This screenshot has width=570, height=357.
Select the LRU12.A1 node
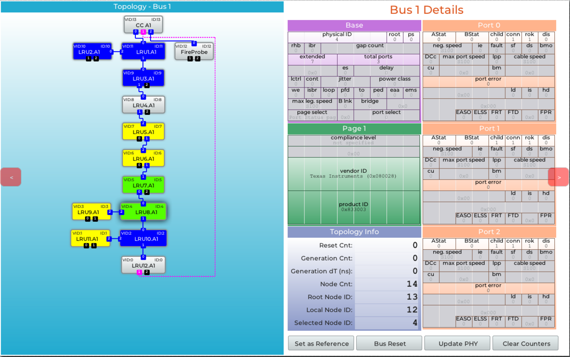[143, 265]
